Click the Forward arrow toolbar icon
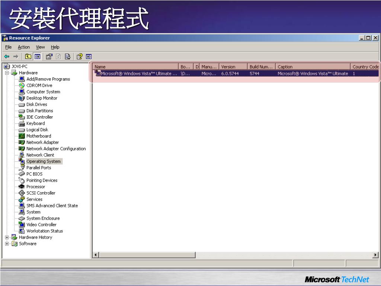 click(x=16, y=57)
